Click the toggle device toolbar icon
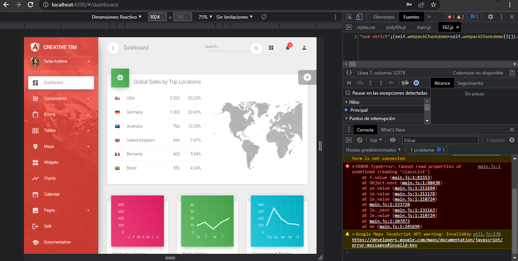Viewport: 518px width, 261px height. [x=358, y=17]
